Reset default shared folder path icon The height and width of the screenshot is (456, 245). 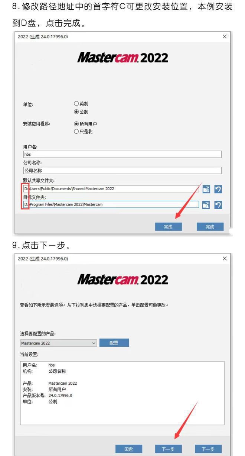click(x=218, y=189)
